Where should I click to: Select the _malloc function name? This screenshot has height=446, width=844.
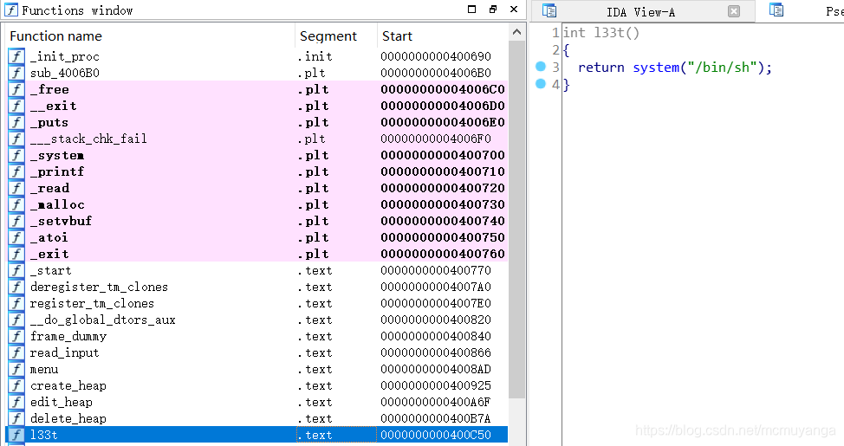tap(57, 205)
